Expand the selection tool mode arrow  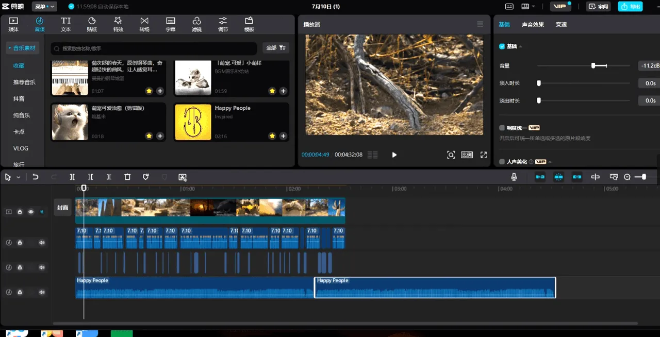[19, 177]
